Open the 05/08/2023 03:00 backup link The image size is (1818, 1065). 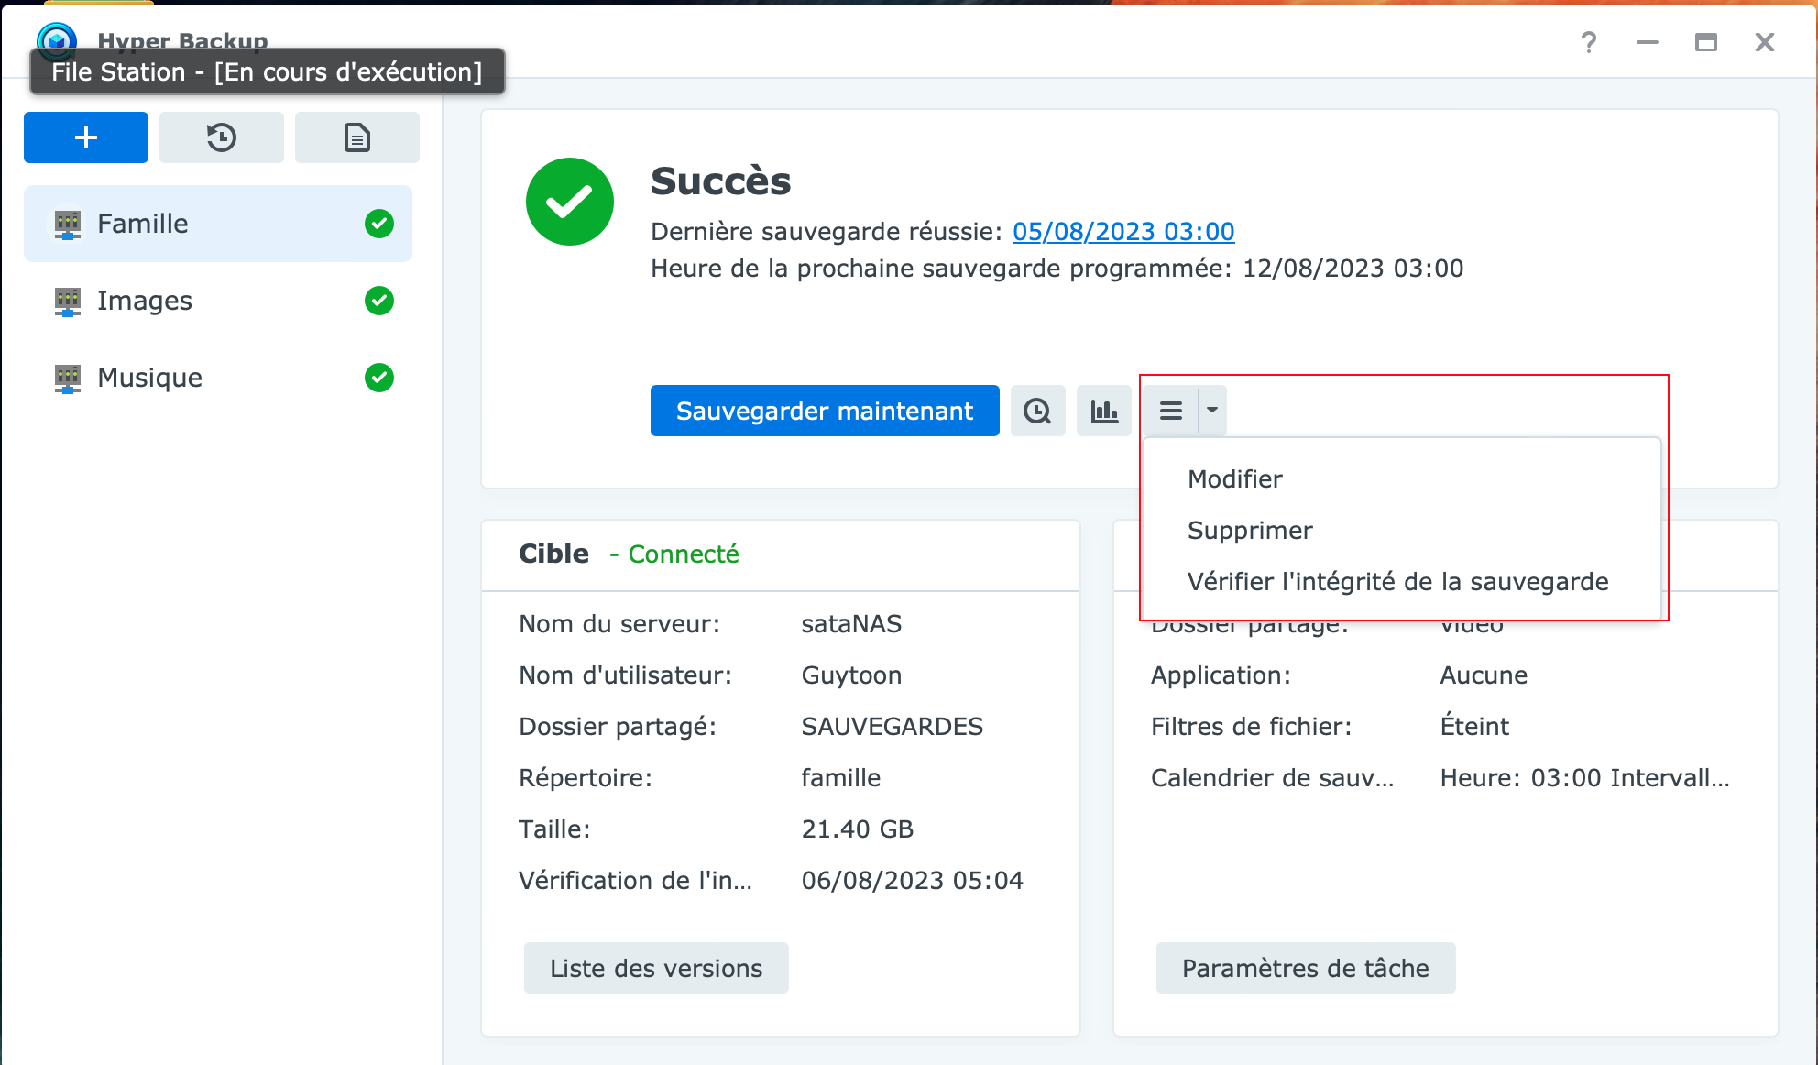pyautogui.click(x=1123, y=232)
